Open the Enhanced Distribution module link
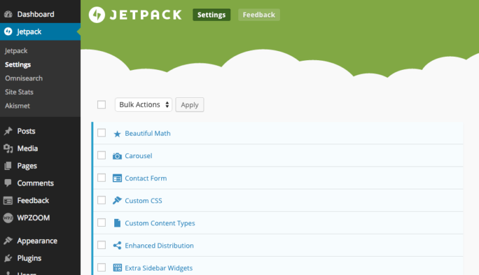The width and height of the screenshot is (479, 275). [x=159, y=246]
